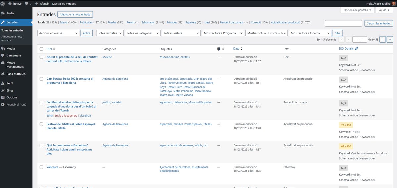Click the entries search text field
397x188 pixels.
click(x=343, y=23)
